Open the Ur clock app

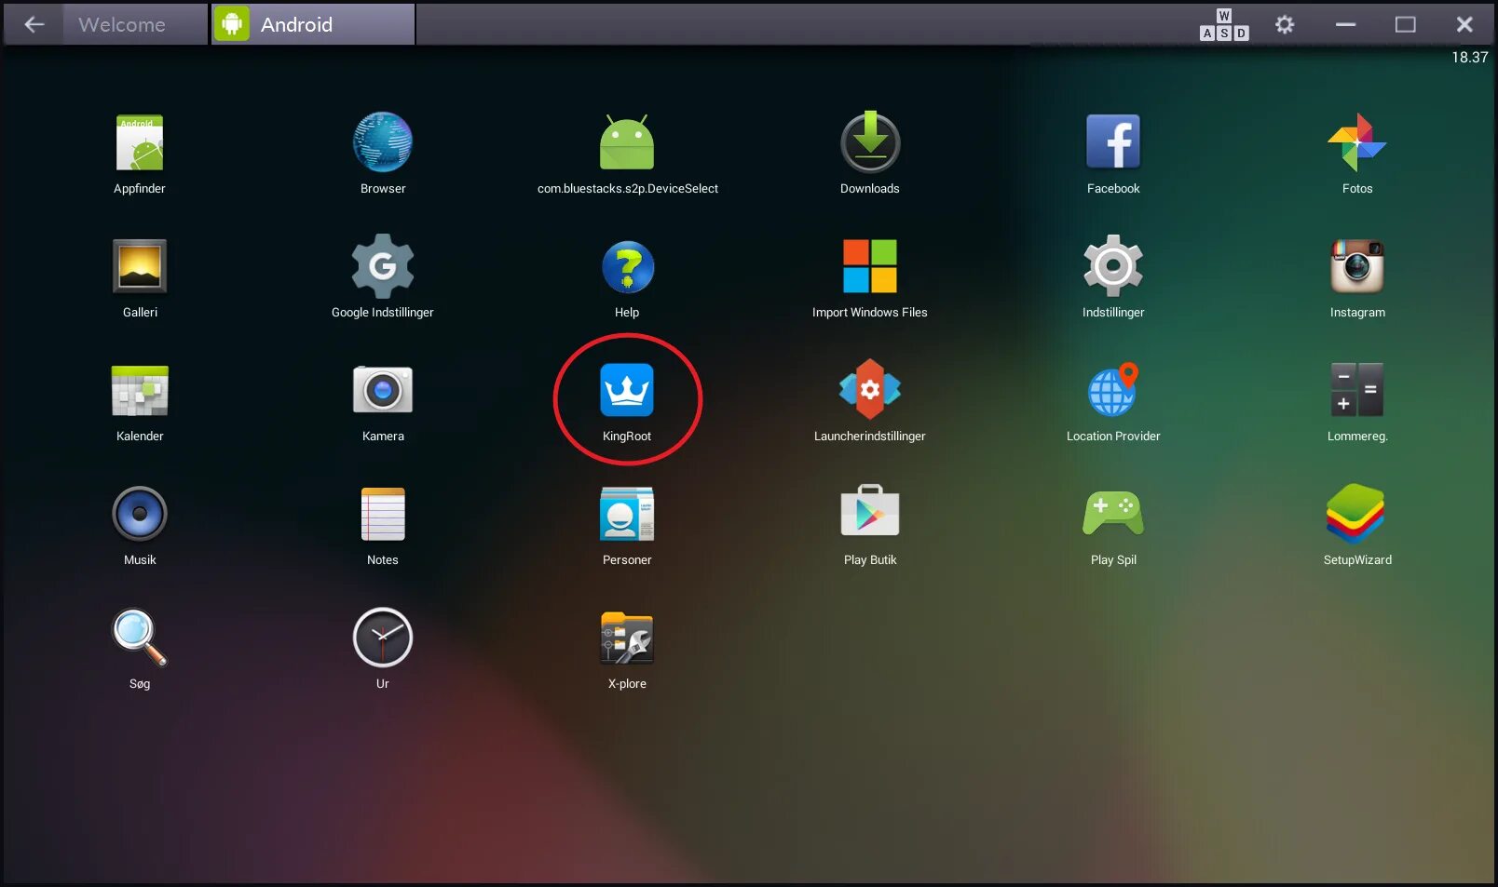click(383, 638)
